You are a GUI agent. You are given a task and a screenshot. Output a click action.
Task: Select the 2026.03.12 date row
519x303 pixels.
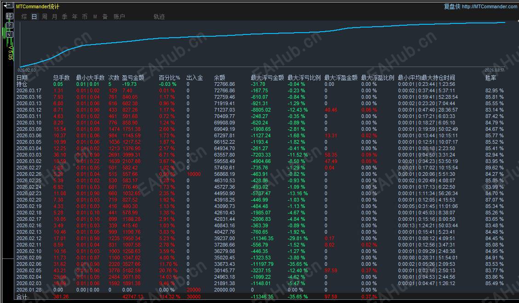tap(29, 110)
